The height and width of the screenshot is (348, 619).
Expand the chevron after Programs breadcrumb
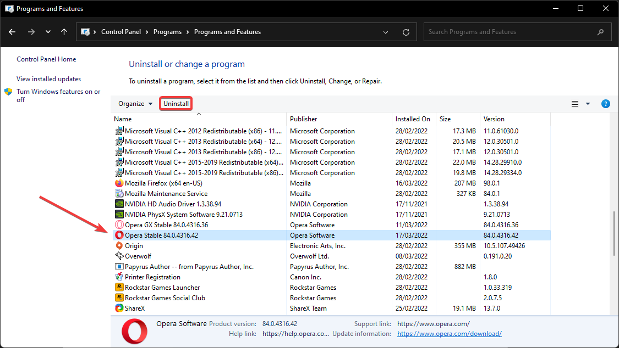[x=188, y=32]
